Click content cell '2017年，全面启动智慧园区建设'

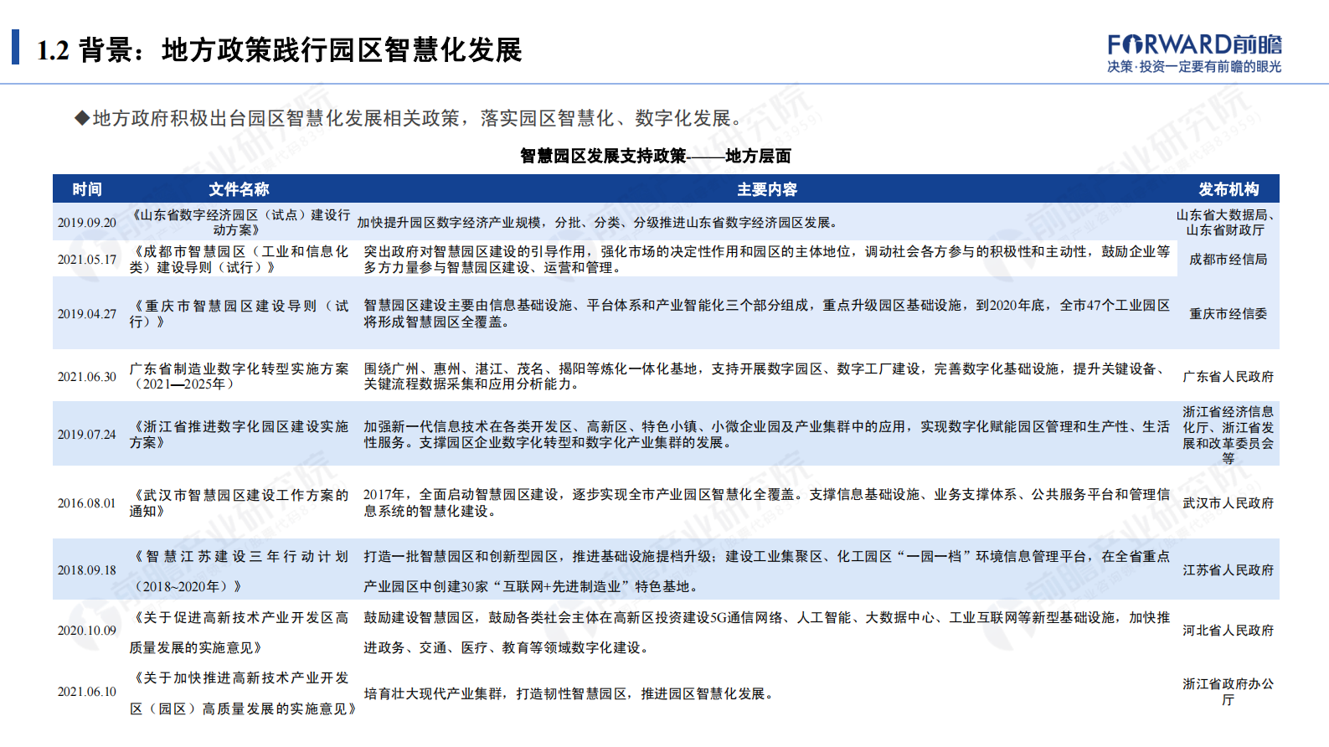[x=767, y=503]
